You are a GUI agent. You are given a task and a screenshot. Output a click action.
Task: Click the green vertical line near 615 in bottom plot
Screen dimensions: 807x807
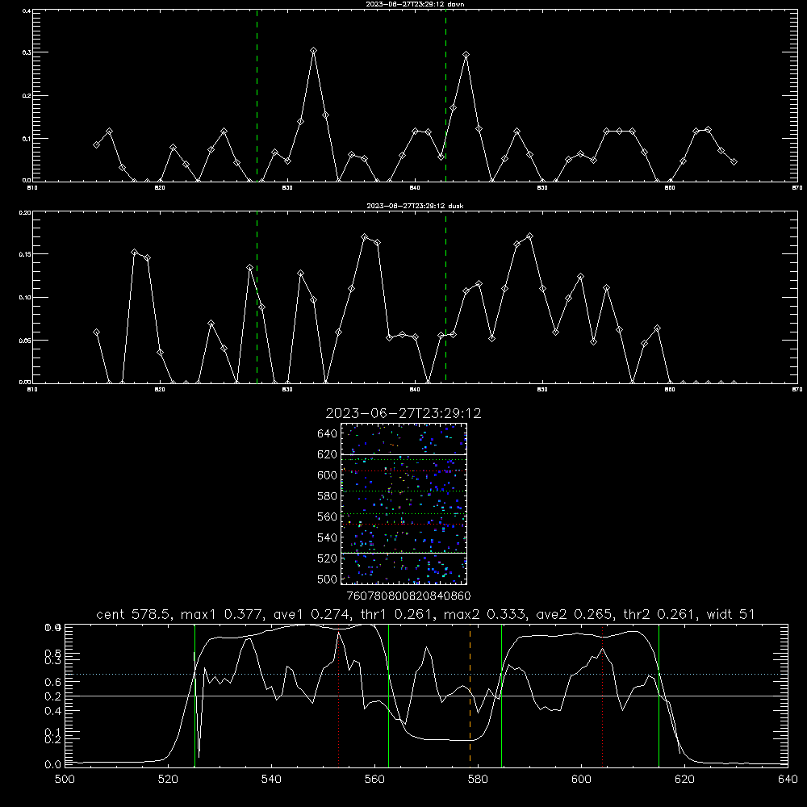pos(659,696)
